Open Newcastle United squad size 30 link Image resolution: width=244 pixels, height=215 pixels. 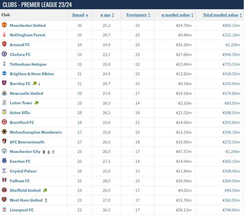80,93
